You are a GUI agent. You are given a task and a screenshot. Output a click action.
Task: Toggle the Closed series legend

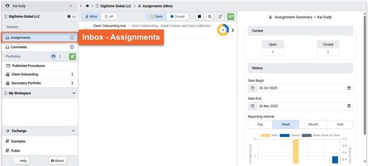point(290,135)
